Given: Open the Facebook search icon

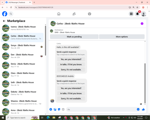Looking at the screenshot, I should (x=11, y=14).
